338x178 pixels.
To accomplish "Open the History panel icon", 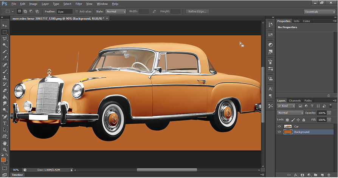I will coord(270,25).
